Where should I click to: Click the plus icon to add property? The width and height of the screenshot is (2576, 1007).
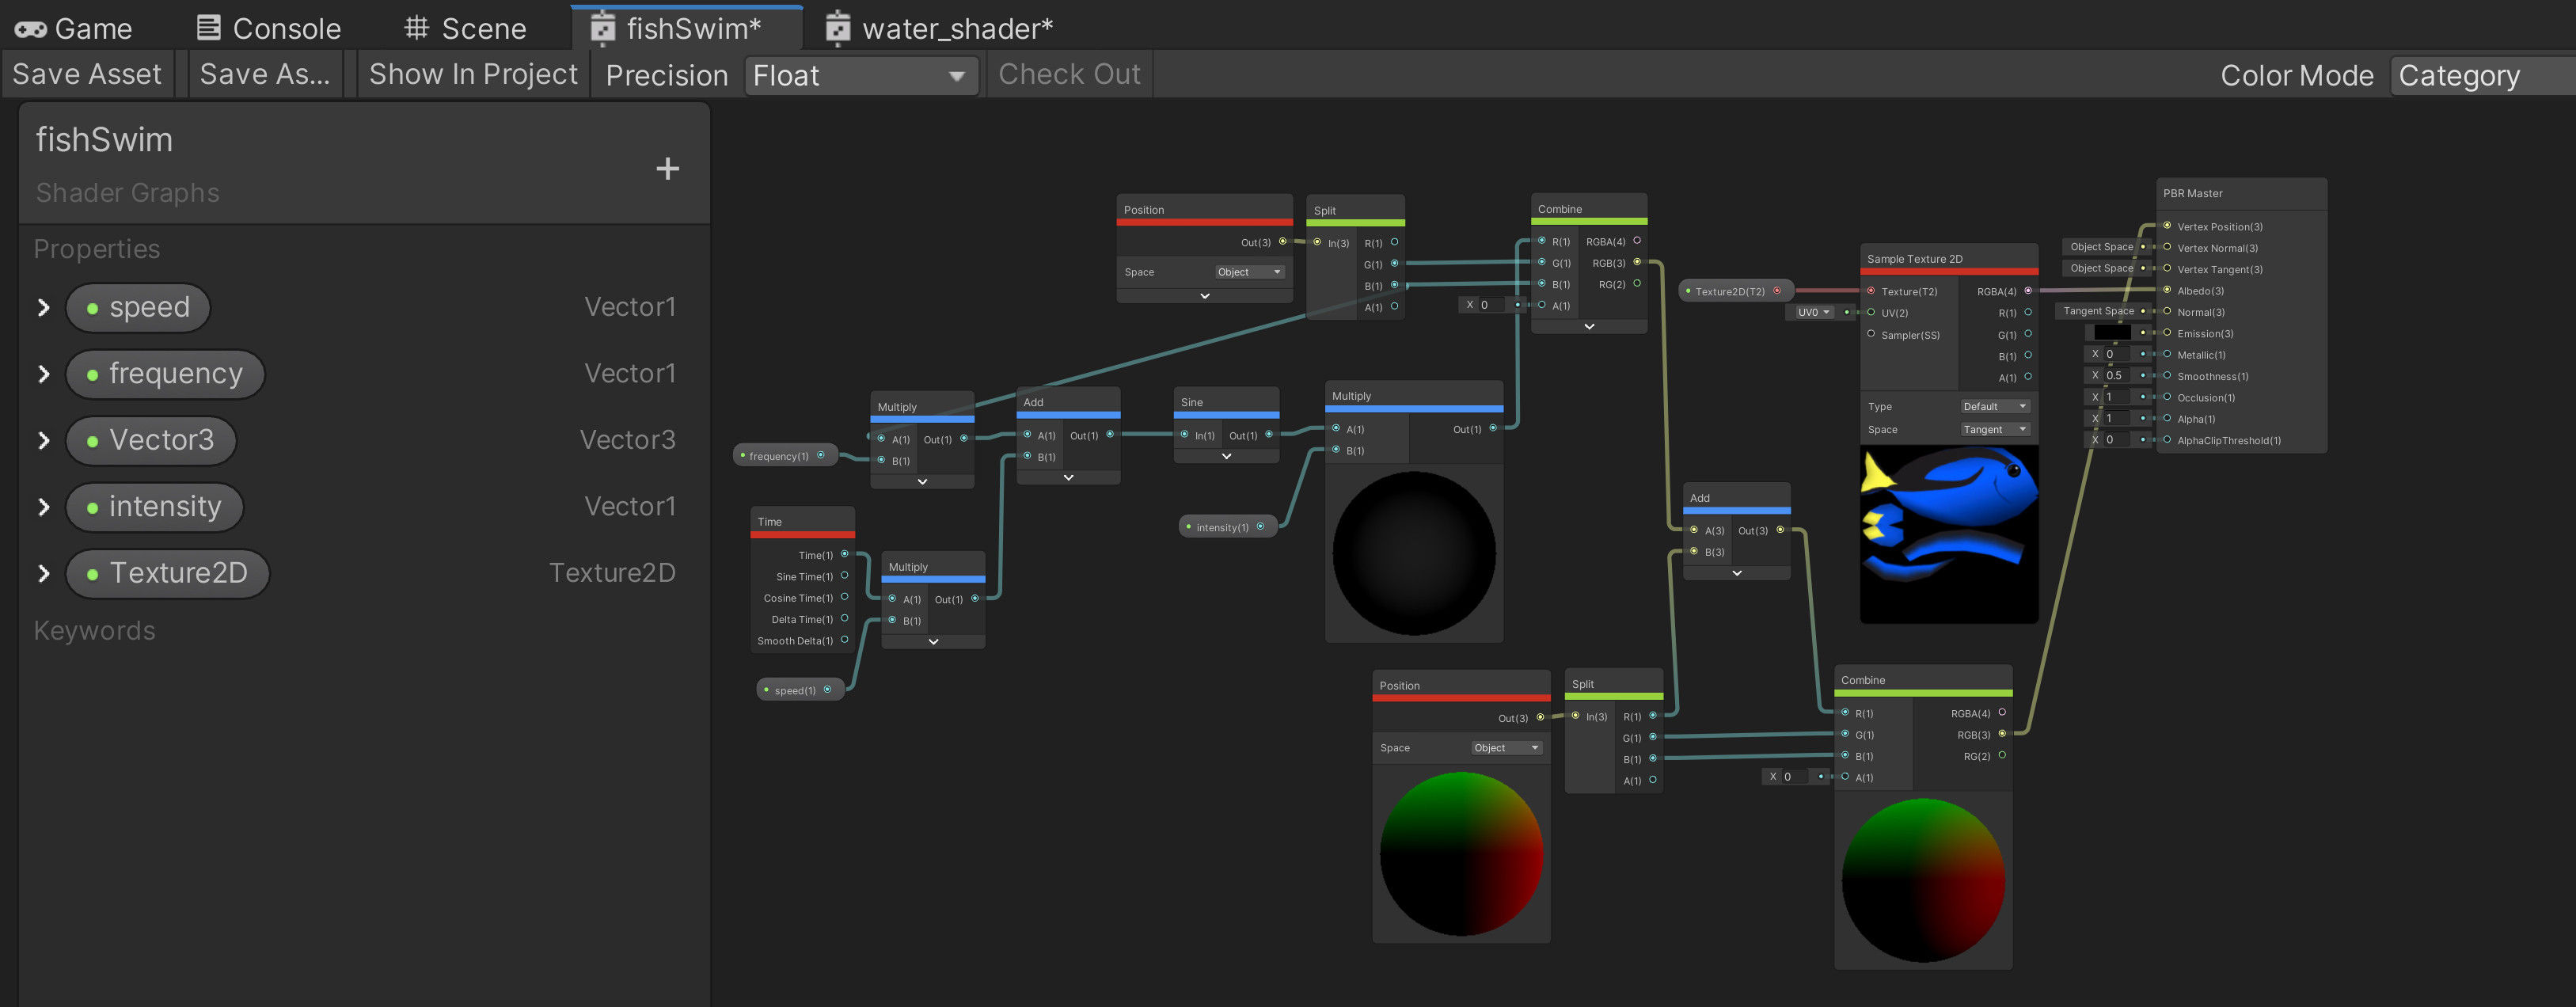(667, 169)
